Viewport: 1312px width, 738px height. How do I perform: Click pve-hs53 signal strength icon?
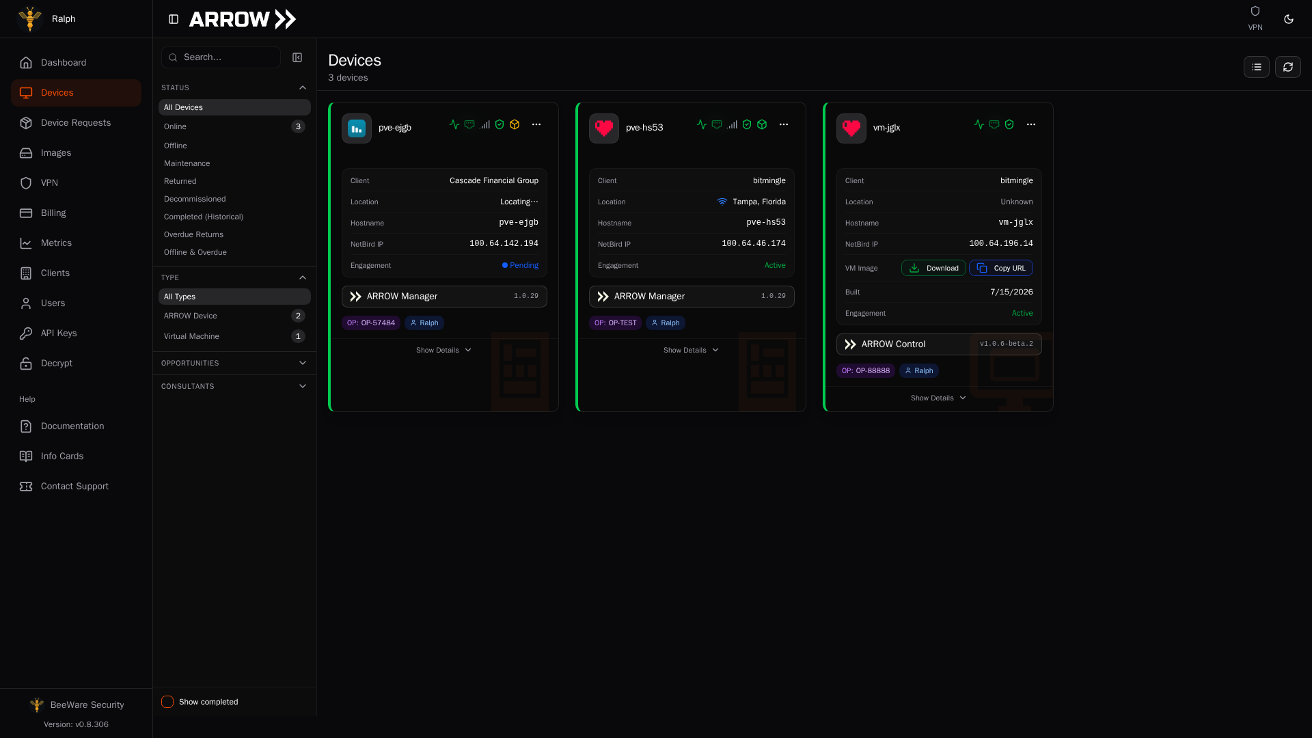[x=732, y=124]
